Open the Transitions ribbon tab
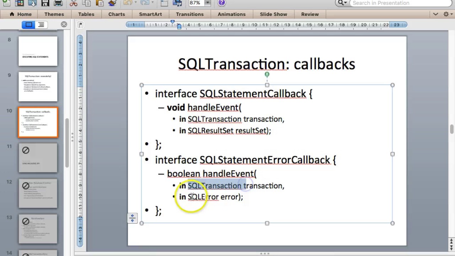 tap(190, 14)
